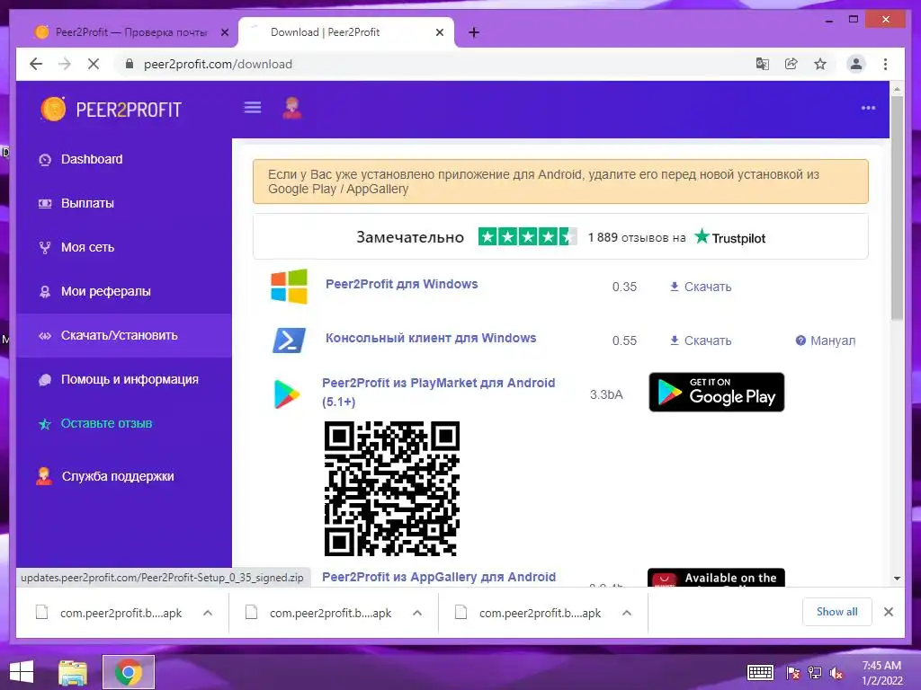Image resolution: width=921 pixels, height=690 pixels.
Task: Expand options for the second apk download
Action: coord(417,613)
